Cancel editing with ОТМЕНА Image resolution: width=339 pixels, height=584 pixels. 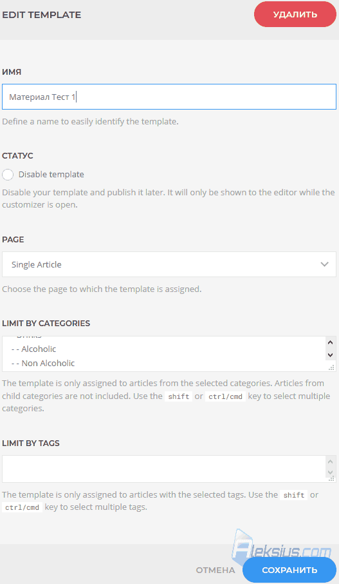[215, 570]
